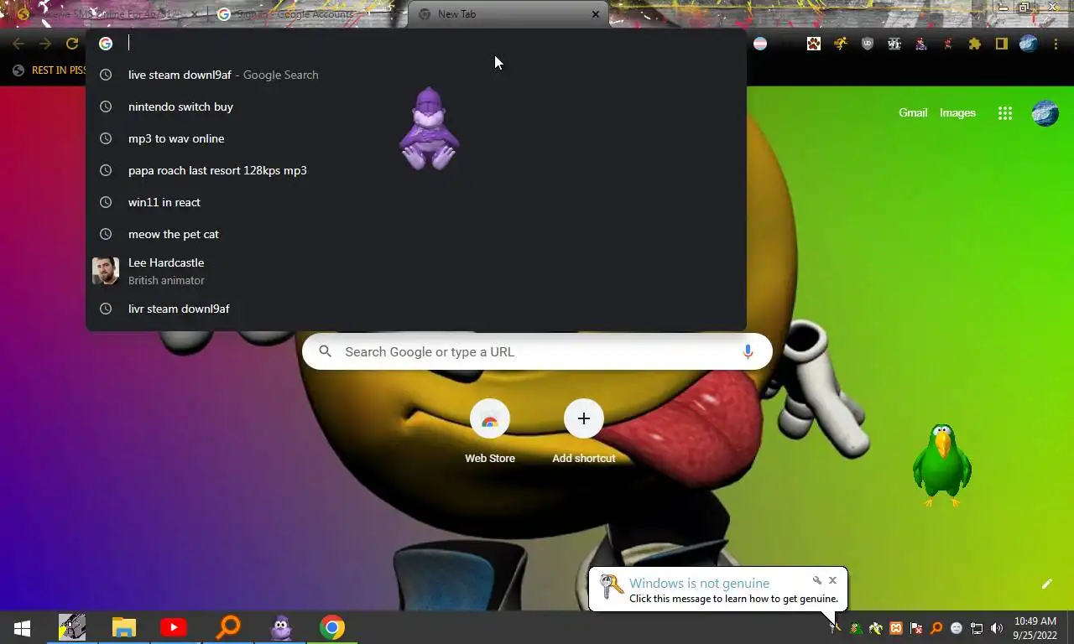
Task: Open Google Images link
Action: [957, 113]
